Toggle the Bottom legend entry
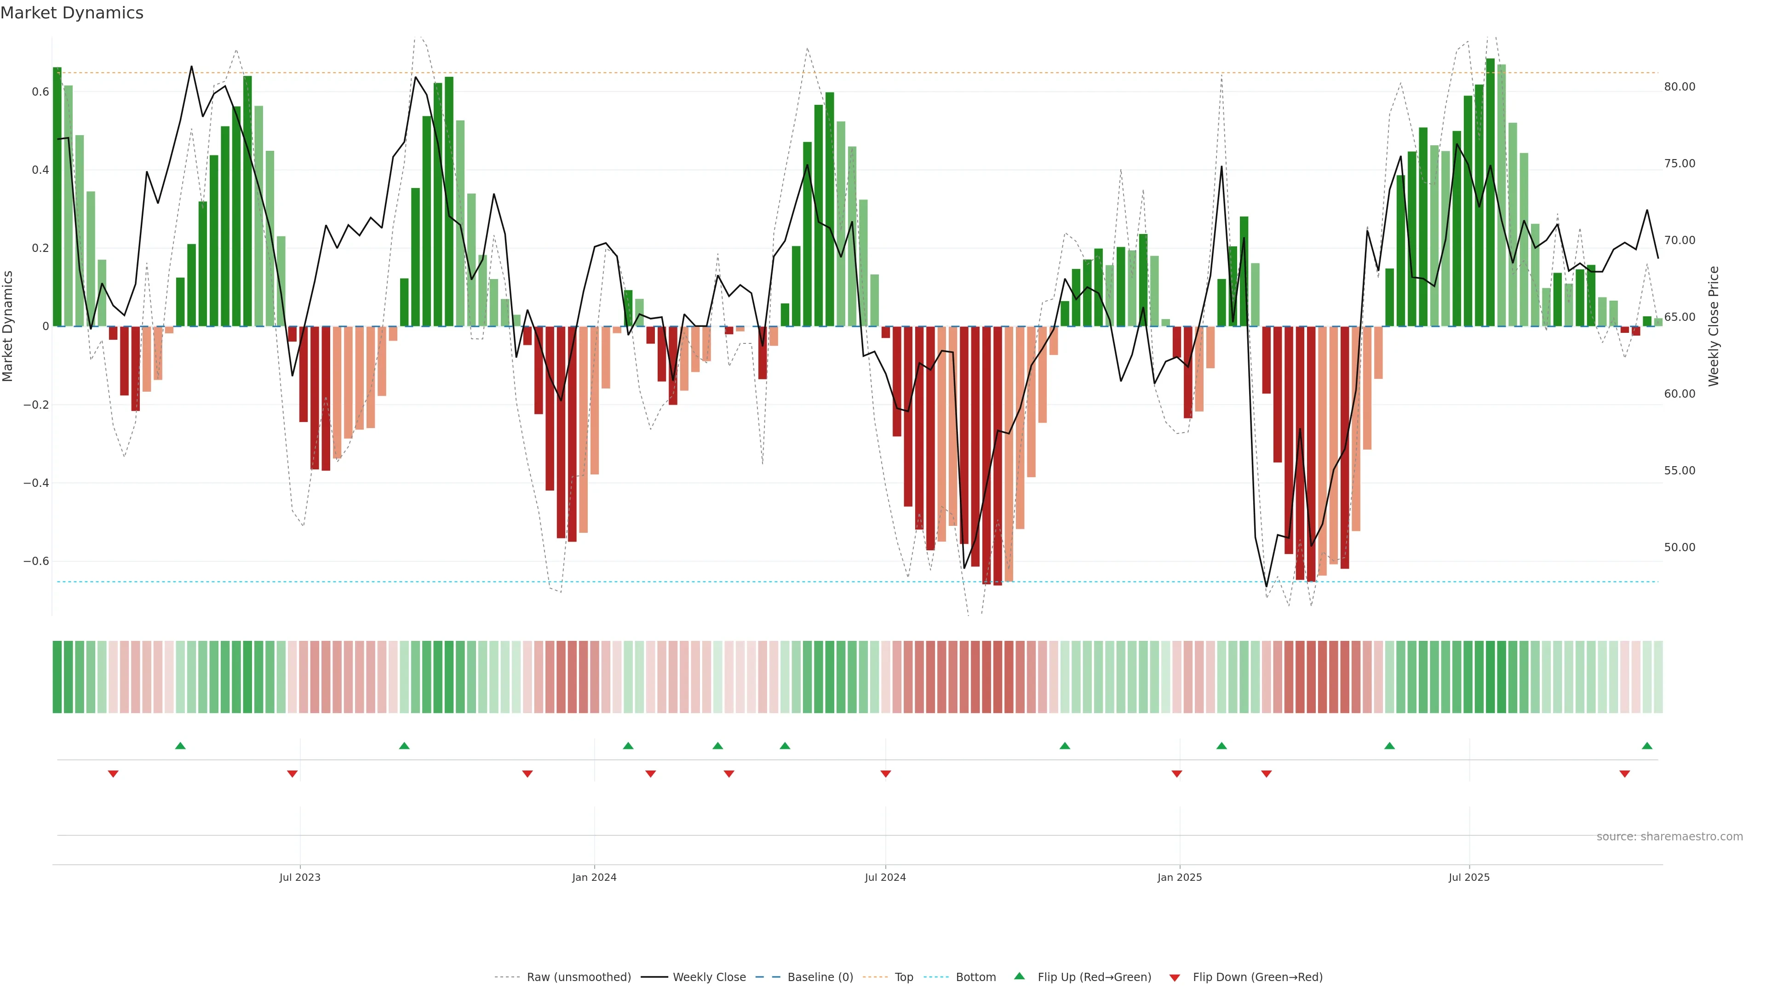 tap(975, 977)
